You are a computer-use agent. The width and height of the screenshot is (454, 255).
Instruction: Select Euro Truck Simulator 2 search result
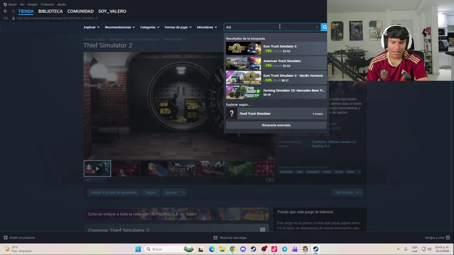point(276,49)
